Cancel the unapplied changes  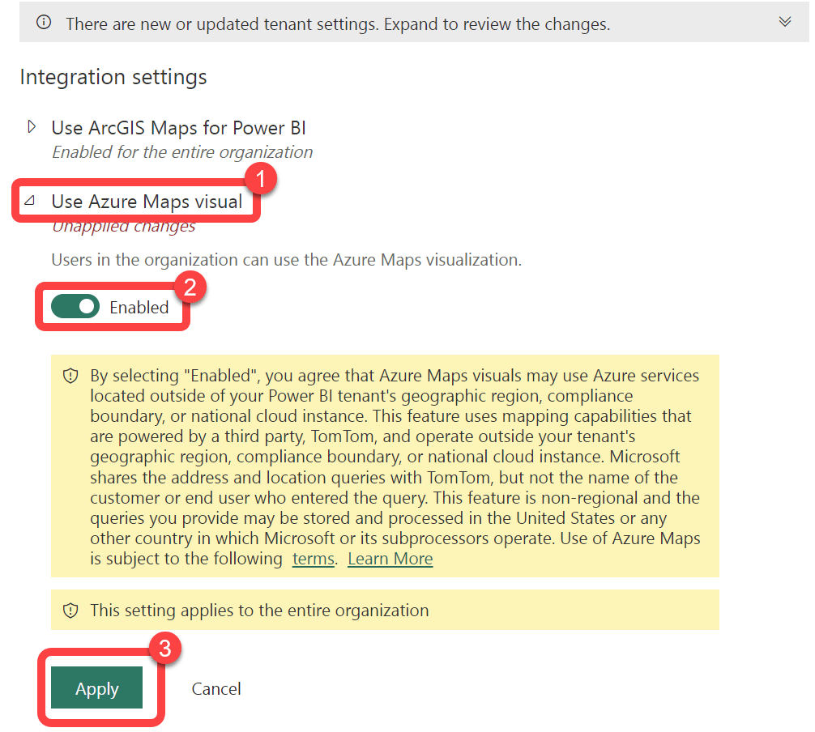(216, 689)
